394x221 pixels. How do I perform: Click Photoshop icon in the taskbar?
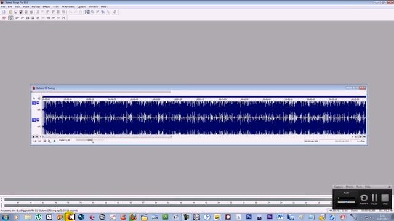[x=249, y=217]
